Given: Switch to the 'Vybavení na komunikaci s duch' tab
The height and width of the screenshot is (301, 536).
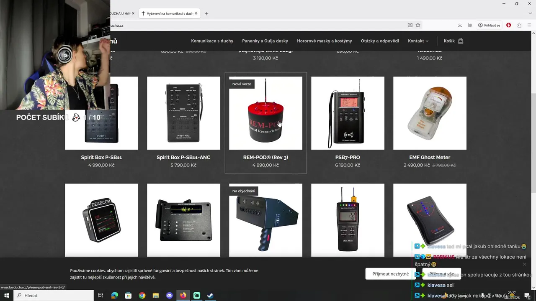Looking at the screenshot, I should (170, 13).
